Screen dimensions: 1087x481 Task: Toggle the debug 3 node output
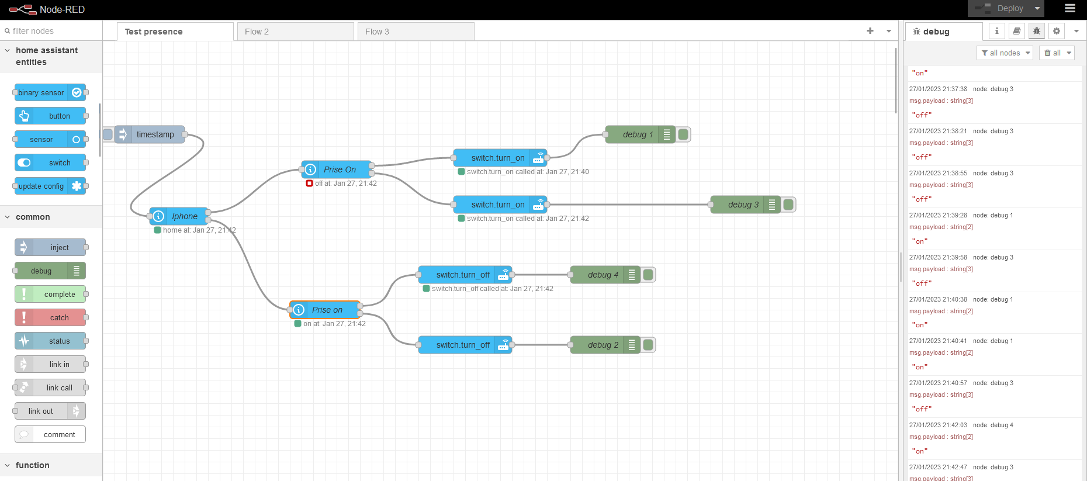coord(788,205)
